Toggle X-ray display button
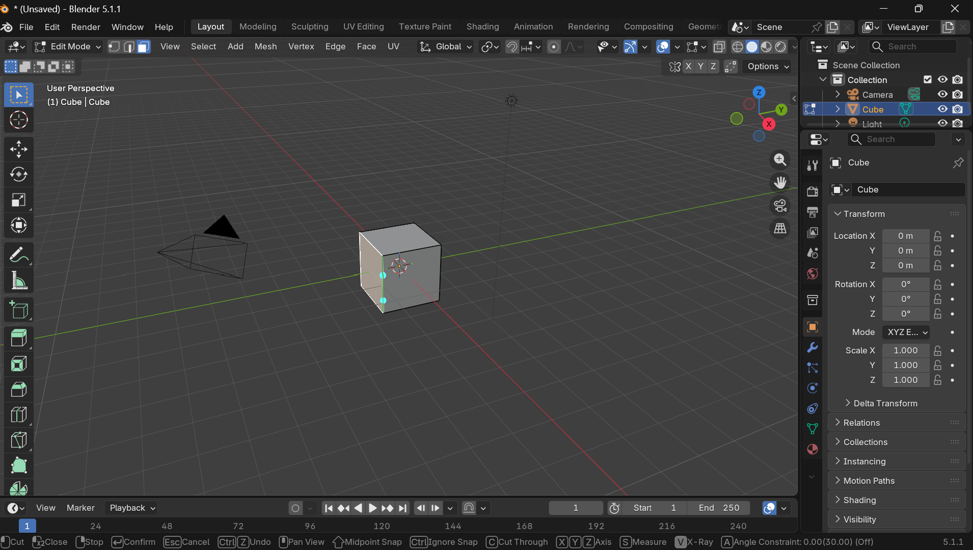The width and height of the screenshot is (973, 550). pyautogui.click(x=719, y=47)
